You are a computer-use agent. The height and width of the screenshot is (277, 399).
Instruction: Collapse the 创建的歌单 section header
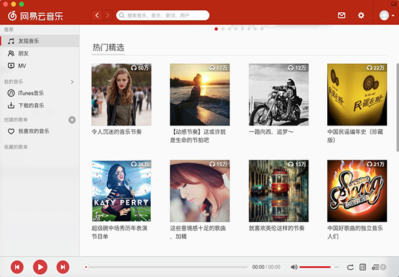[x=16, y=120]
